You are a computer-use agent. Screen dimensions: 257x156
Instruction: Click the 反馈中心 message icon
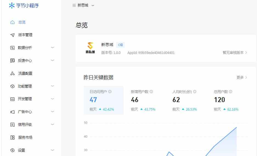[12, 60]
